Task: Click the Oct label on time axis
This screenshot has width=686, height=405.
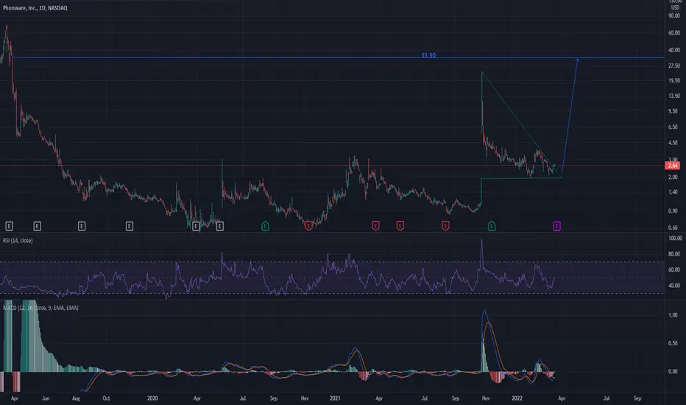Action: 106,398
